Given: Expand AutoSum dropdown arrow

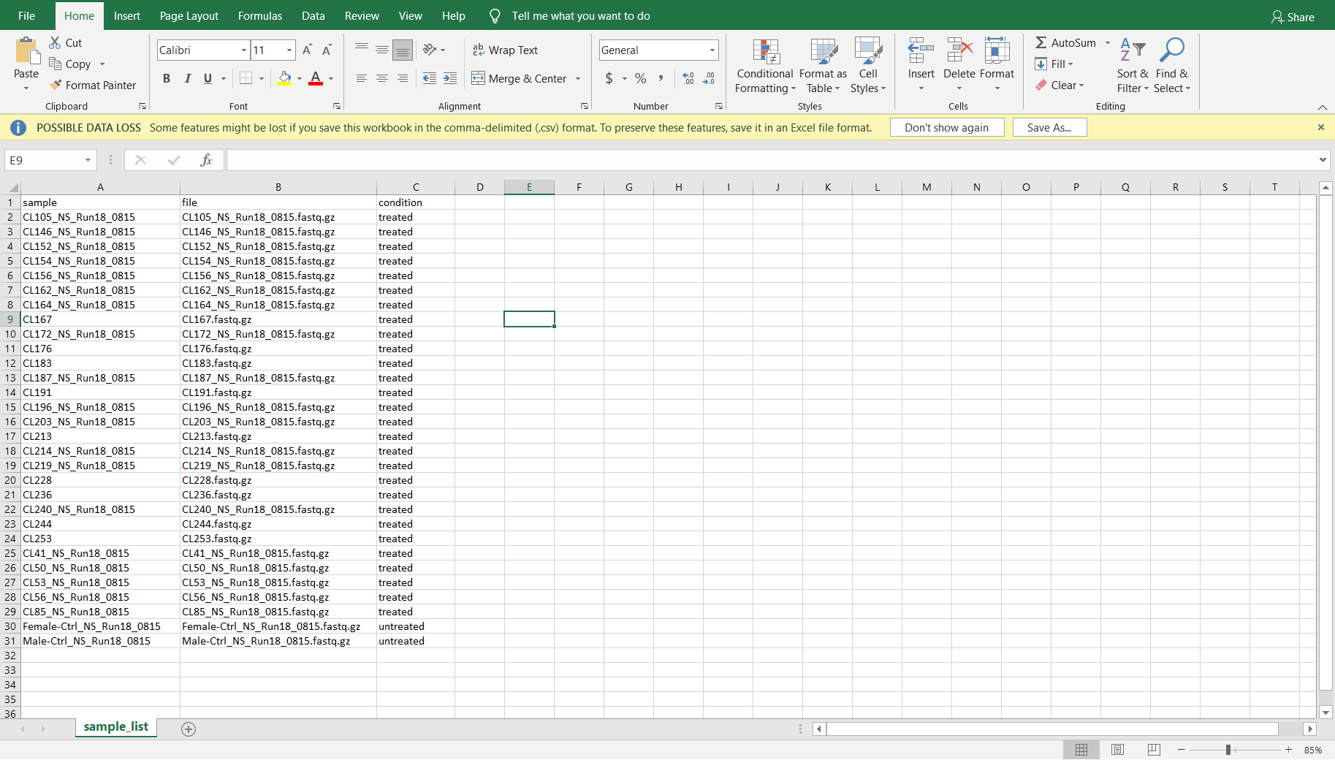Looking at the screenshot, I should [x=1108, y=42].
